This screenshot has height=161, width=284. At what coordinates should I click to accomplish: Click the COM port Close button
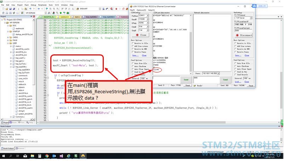[141, 35]
